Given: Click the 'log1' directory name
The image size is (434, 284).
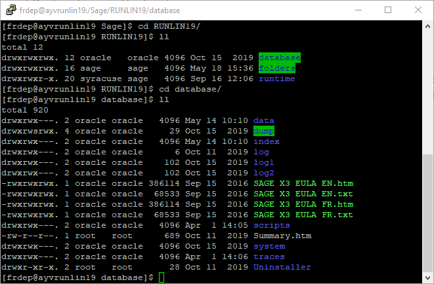Looking at the screenshot, I should tap(263, 163).
